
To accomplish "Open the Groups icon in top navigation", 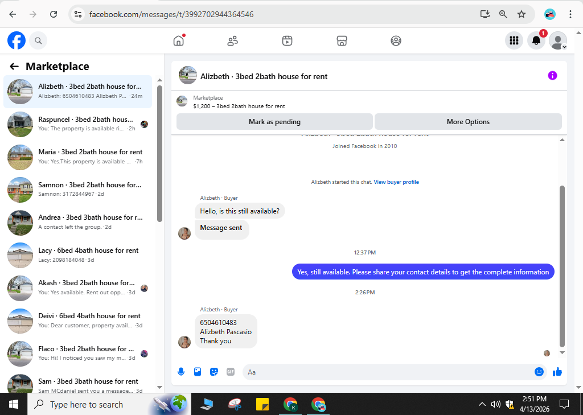I will tap(396, 40).
